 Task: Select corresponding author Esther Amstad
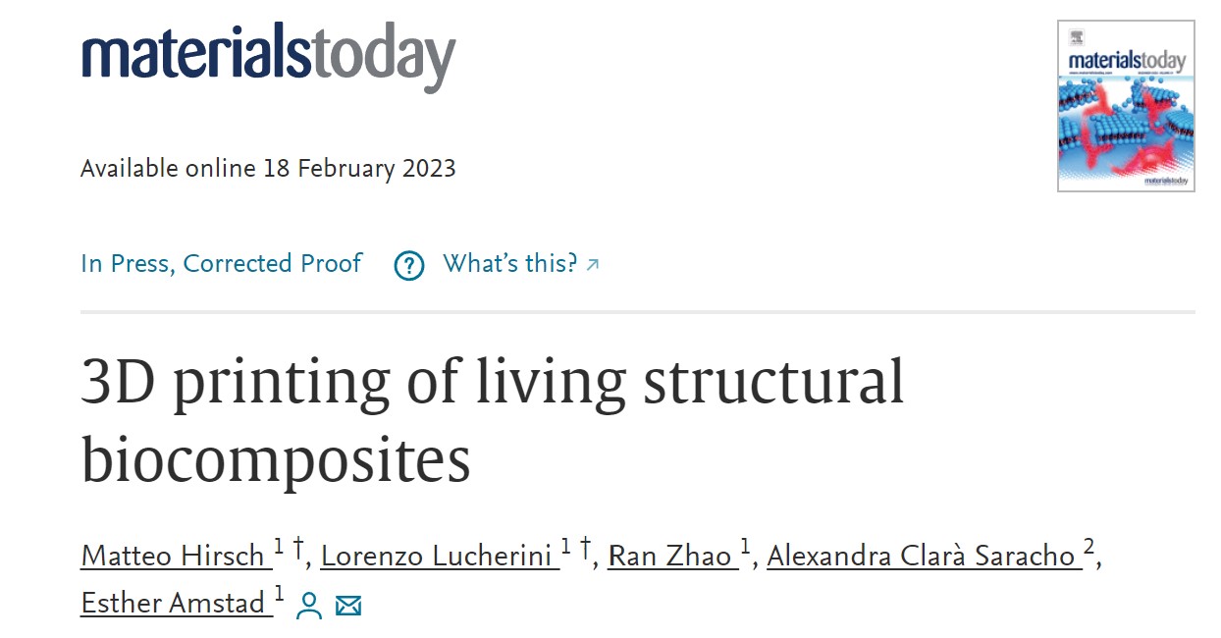[174, 603]
